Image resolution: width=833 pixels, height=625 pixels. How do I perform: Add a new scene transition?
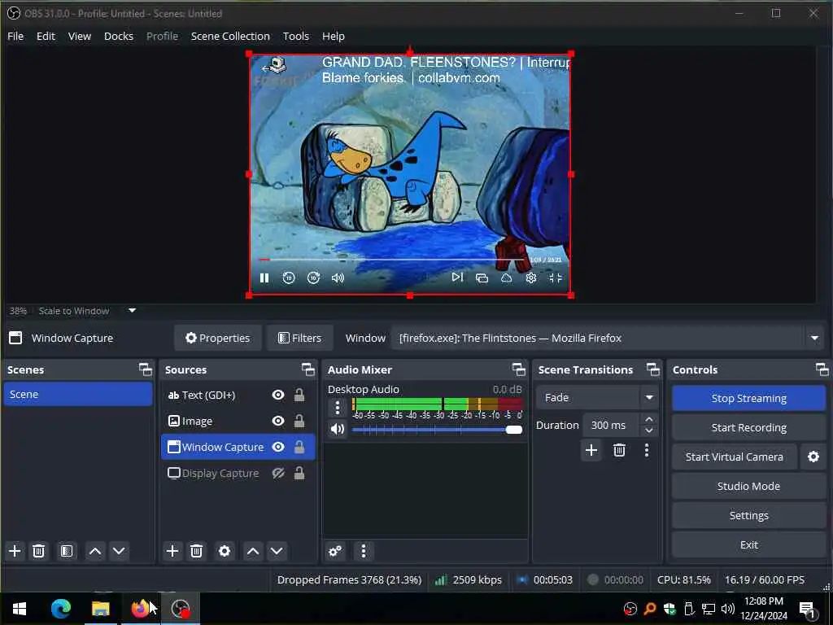pos(591,450)
